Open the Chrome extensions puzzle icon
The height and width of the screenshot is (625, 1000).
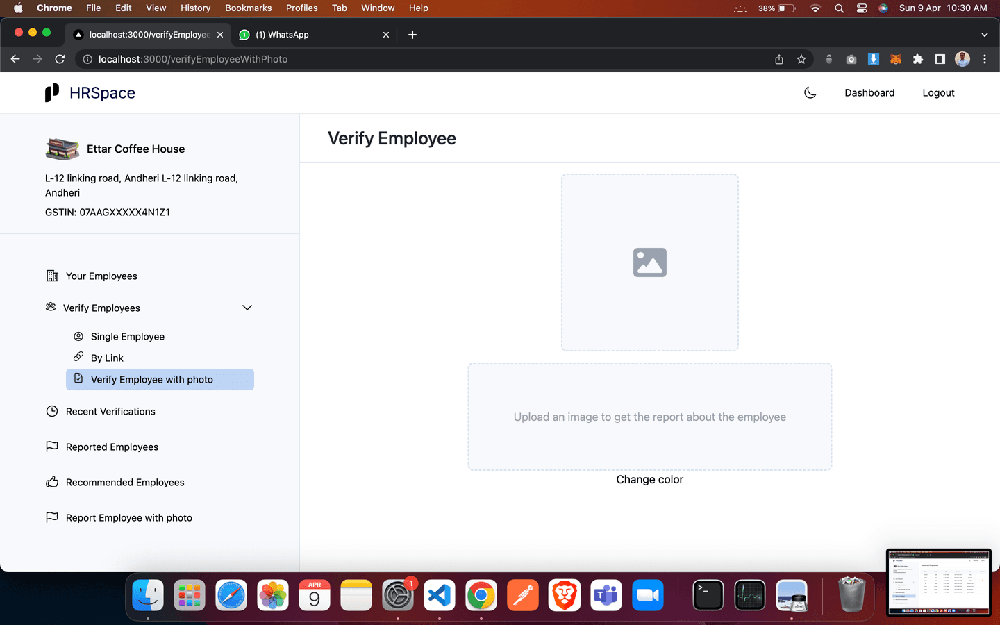918,59
